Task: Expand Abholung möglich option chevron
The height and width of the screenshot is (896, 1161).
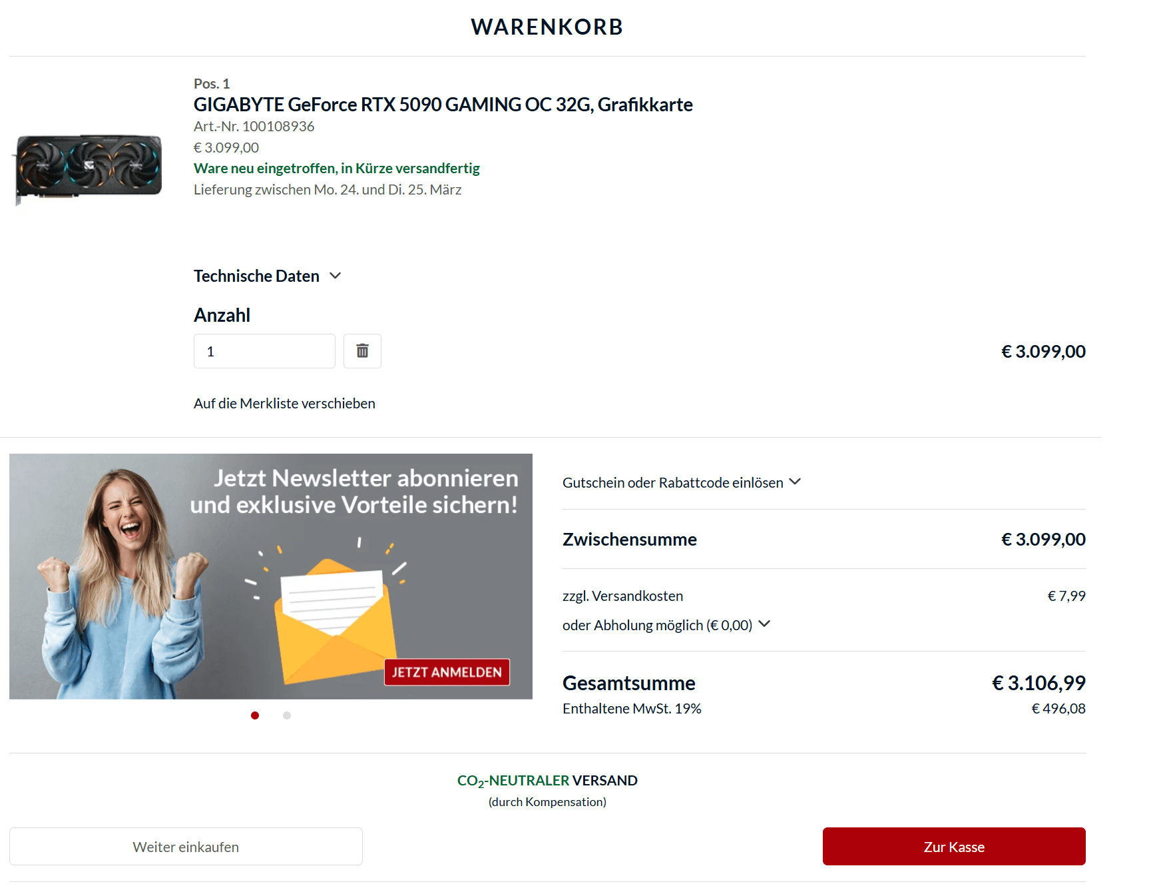Action: tap(764, 624)
